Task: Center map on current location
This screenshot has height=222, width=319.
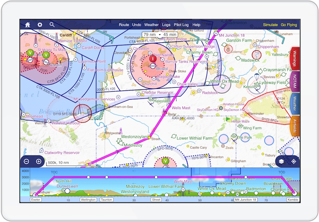Action: pyautogui.click(x=293, y=161)
